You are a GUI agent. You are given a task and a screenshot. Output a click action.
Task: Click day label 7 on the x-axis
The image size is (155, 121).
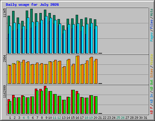click(x=37, y=118)
